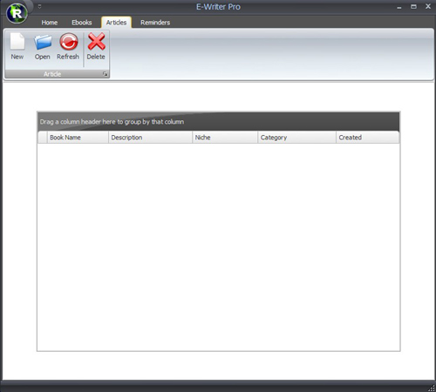Select the Articles tab
The width and height of the screenshot is (436, 392).
116,23
